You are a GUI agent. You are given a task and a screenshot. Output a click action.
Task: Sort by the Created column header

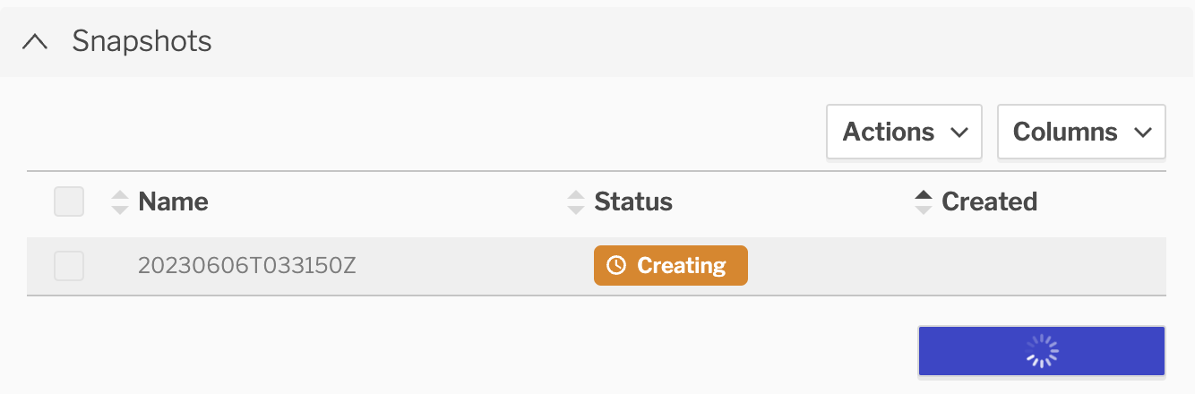pyautogui.click(x=989, y=201)
